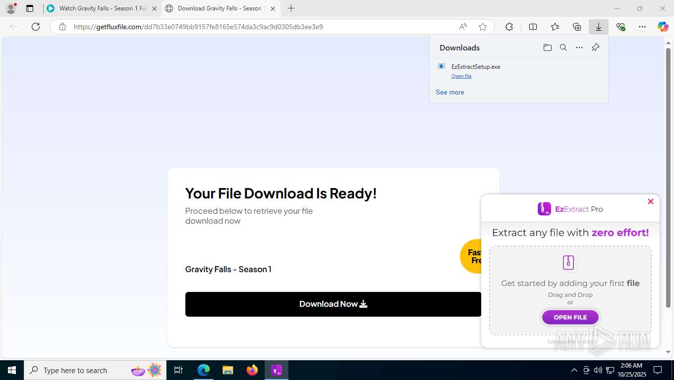The image size is (674, 380).
Task: Open the Extensions menu
Action: tap(509, 27)
